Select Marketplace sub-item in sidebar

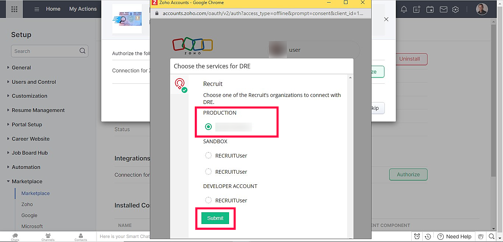point(35,193)
